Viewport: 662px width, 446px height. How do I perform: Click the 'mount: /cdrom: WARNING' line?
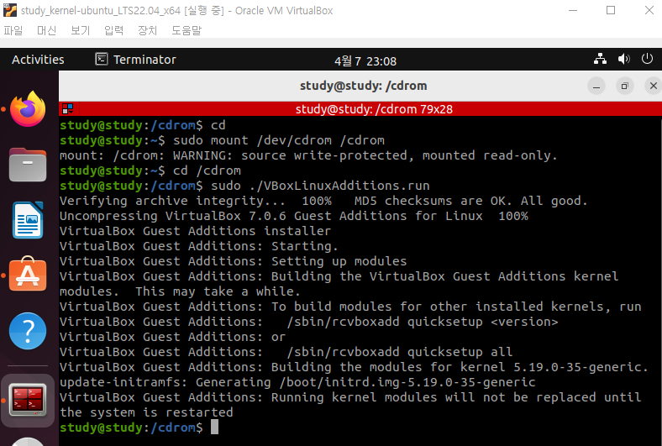point(308,155)
